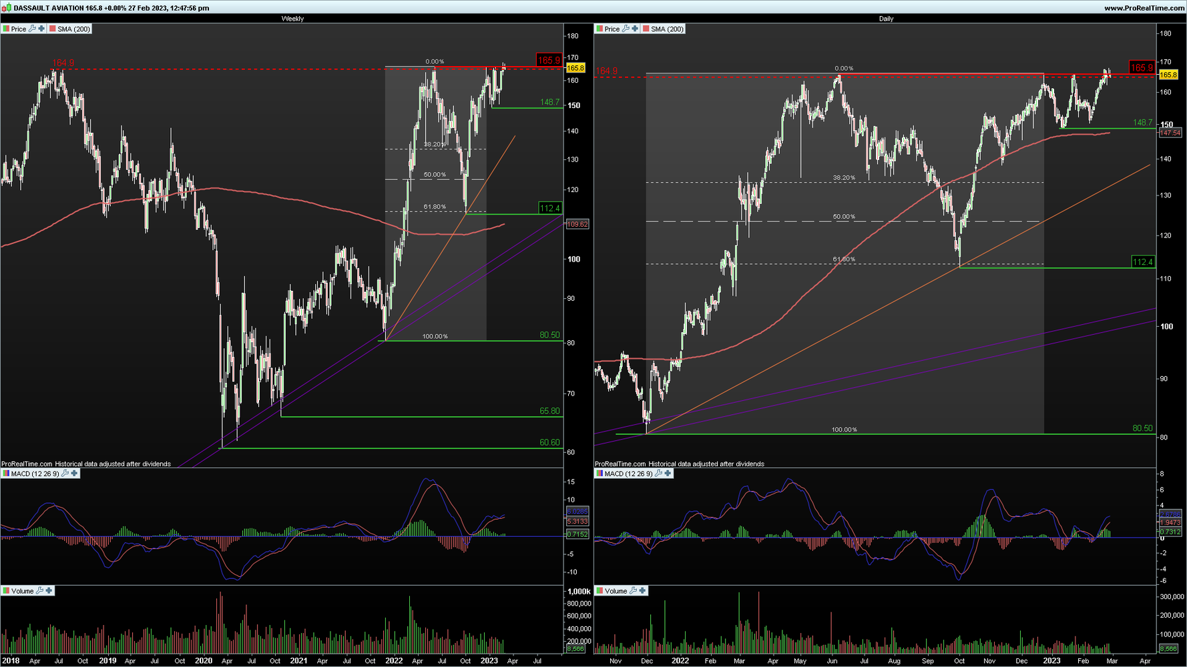Click plus icon next to Daily Volume
Screen dimensions: 1187x667
(642, 590)
